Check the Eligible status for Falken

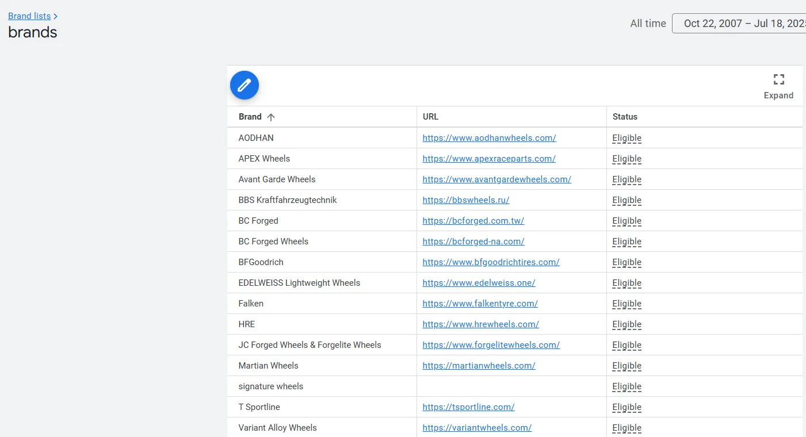click(627, 303)
